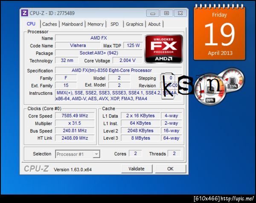This screenshot has height=203, width=256.
Task: Click the Cores count value
Action: click(x=135, y=153)
